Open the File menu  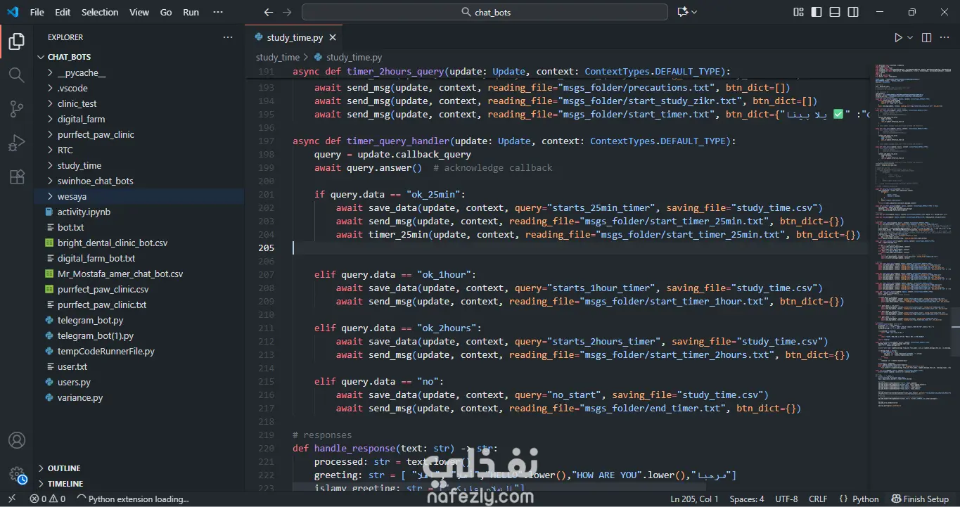coord(37,12)
